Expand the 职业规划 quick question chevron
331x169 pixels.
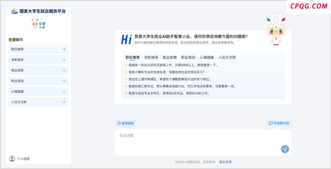(64, 81)
